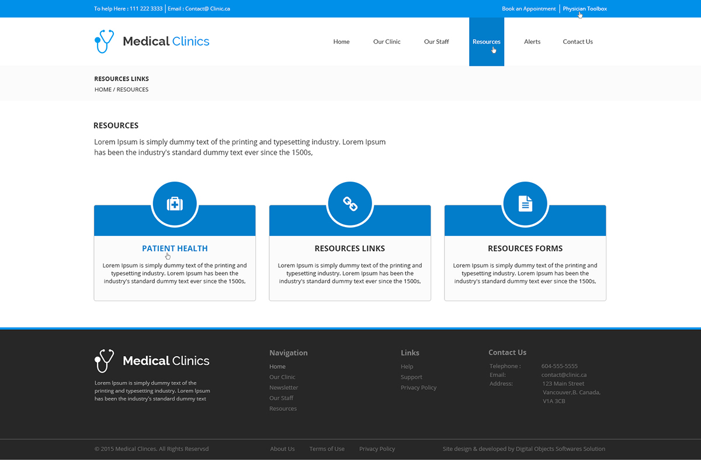Switch to the Alerts page
The height and width of the screenshot is (460, 701).
pyautogui.click(x=532, y=41)
